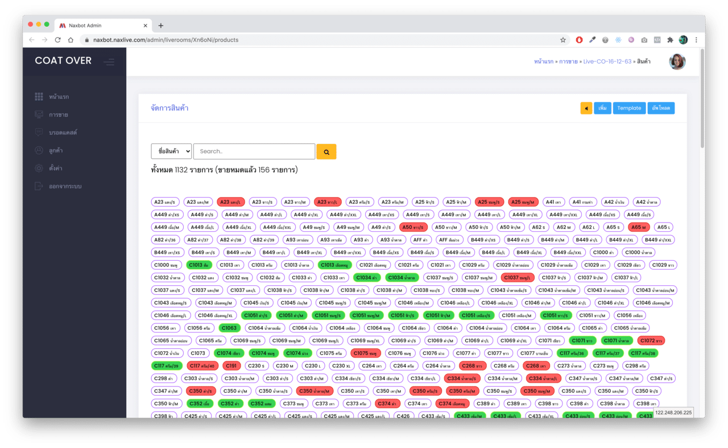Open the ชื่อสินค้า search field dropdown
The height and width of the screenshot is (448, 728).
point(171,151)
